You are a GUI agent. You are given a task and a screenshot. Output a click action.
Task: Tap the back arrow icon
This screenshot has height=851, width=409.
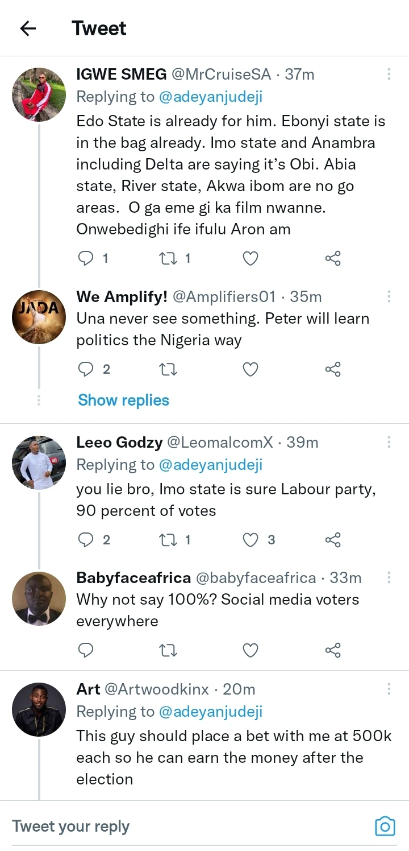[28, 28]
